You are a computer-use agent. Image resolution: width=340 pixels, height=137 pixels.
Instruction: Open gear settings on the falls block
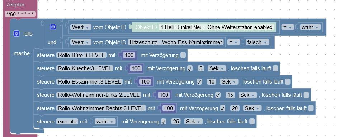(x=16, y=34)
